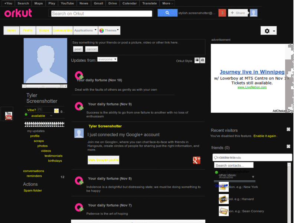This screenshot has height=223, width=297.
Task: Open the More menu in Google bar
Action: (x=168, y=3)
